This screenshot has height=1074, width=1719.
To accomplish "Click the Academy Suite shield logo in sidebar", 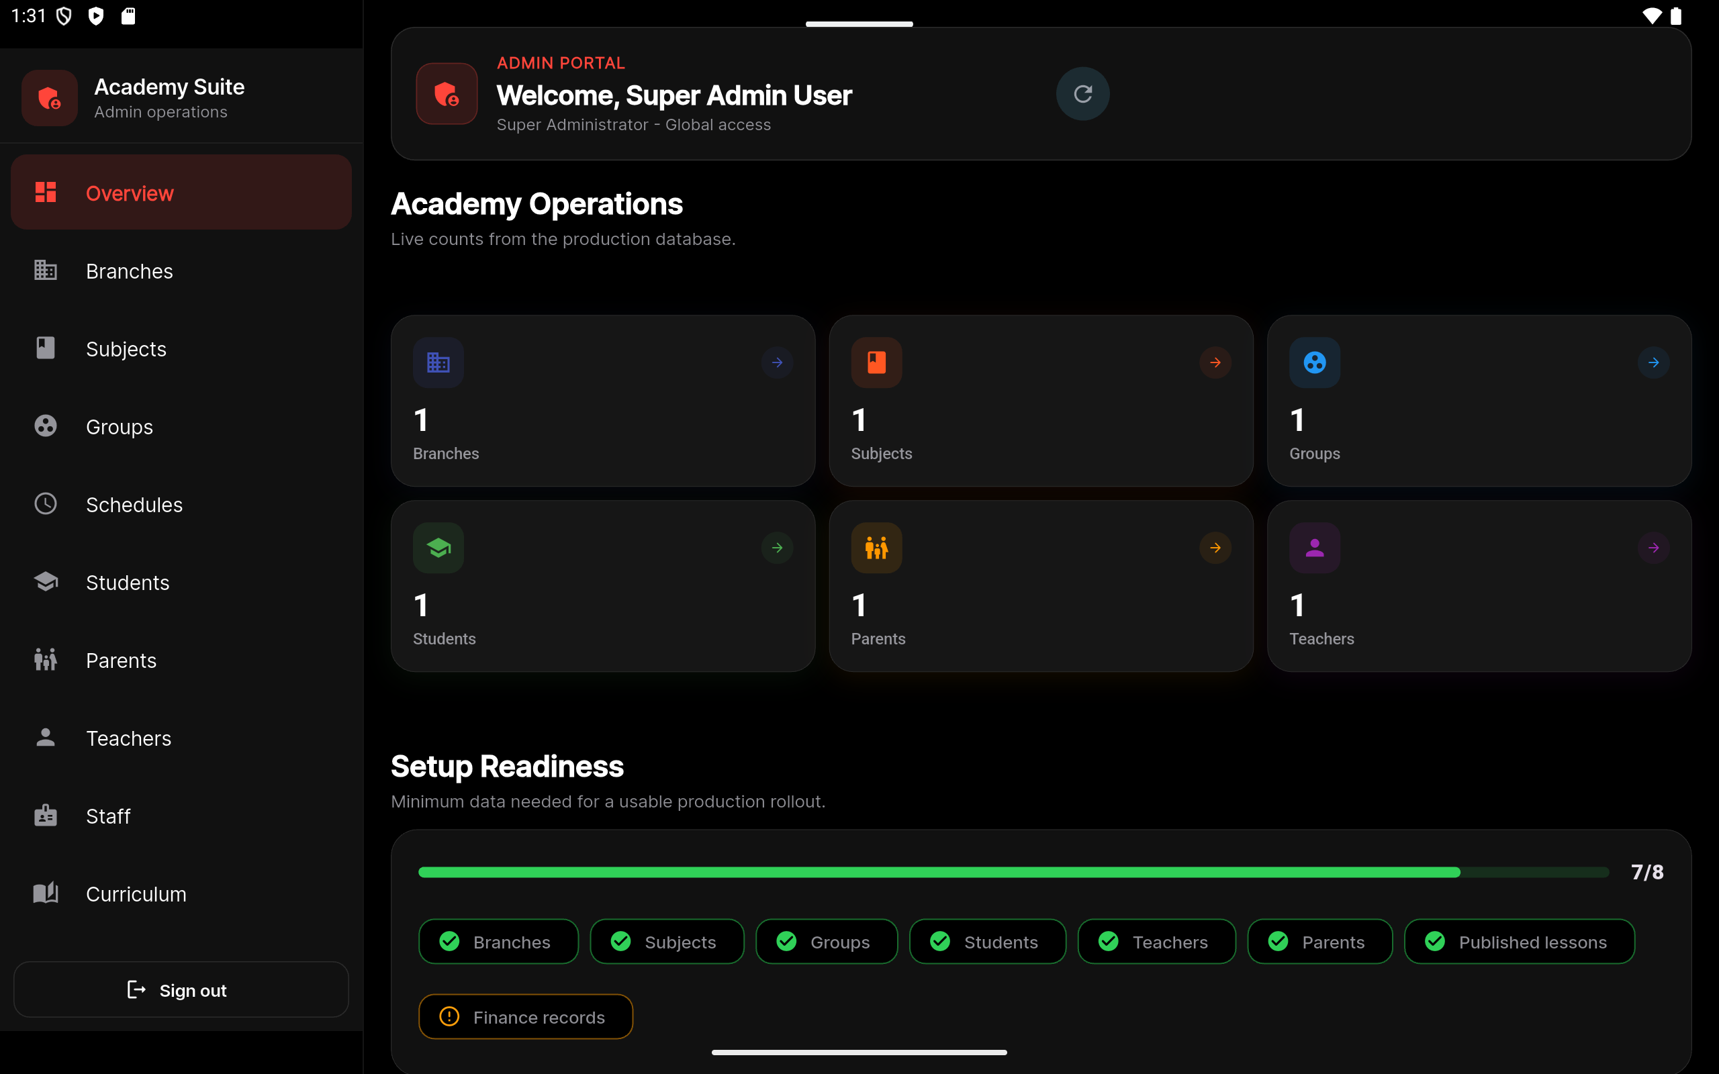I will (x=49, y=98).
